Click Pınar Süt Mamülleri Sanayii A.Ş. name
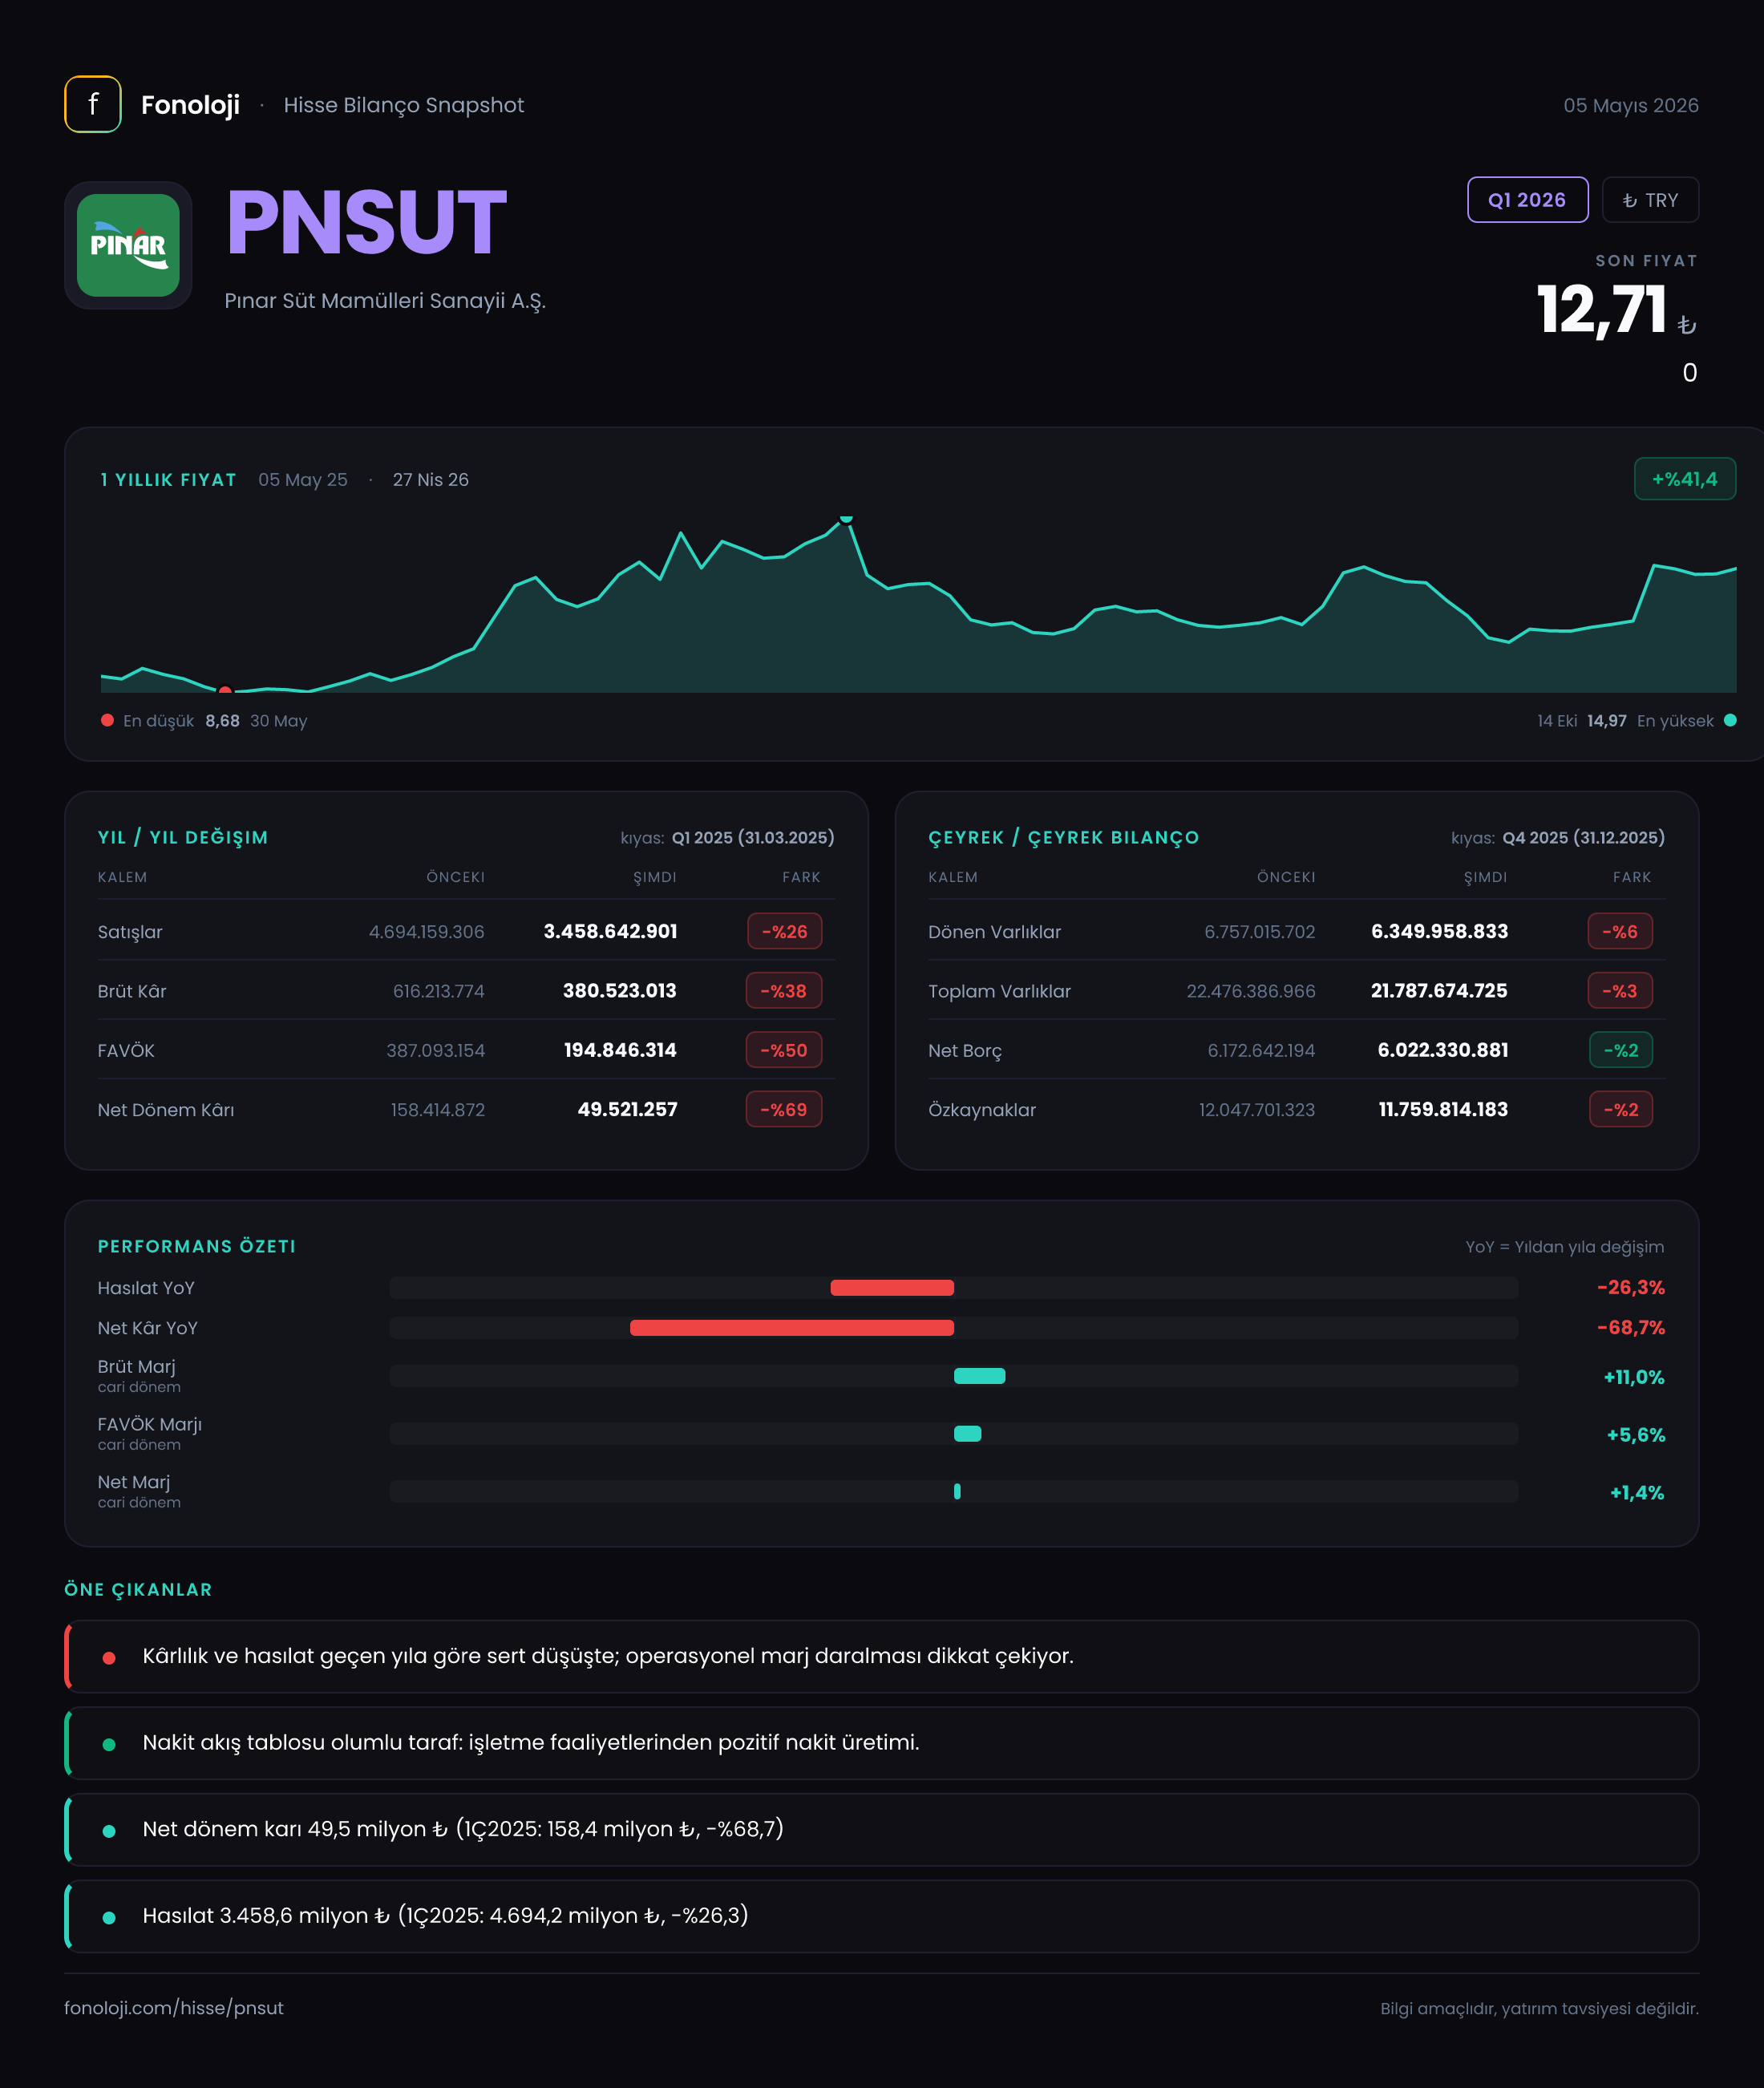 385,301
